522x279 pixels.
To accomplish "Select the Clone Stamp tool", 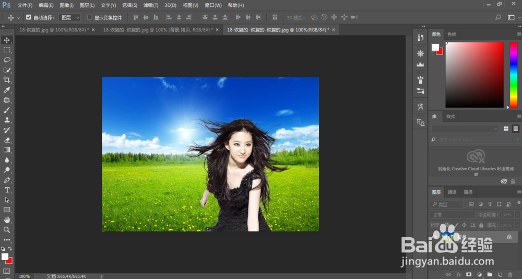I will (x=7, y=120).
